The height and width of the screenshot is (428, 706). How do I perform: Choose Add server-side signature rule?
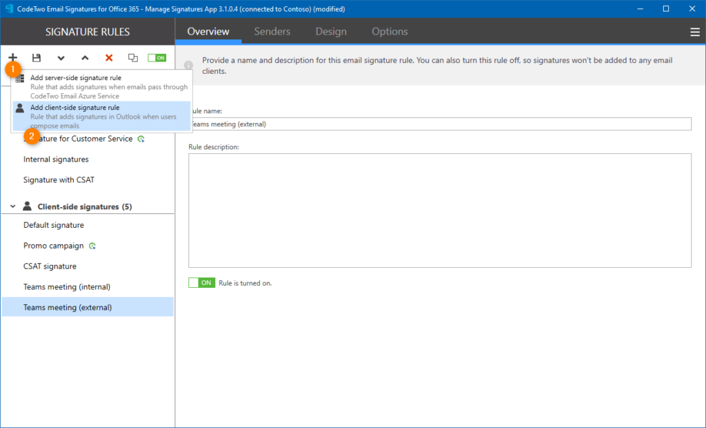click(76, 78)
